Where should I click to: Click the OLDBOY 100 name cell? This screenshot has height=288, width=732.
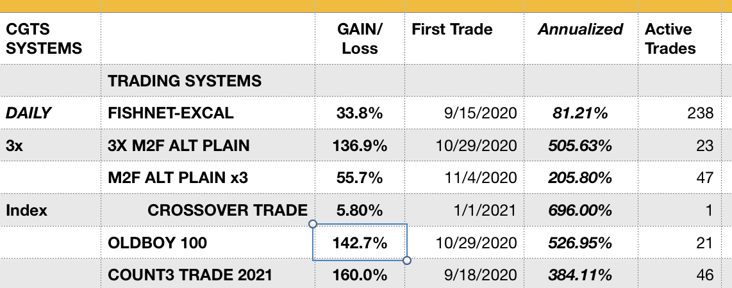coord(158,243)
